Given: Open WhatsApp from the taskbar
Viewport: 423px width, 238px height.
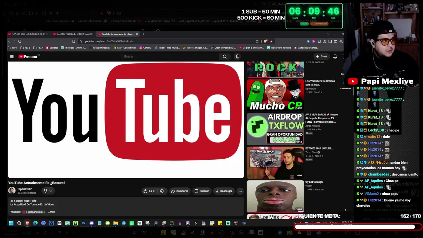Looking at the screenshot, I should point(132,223).
